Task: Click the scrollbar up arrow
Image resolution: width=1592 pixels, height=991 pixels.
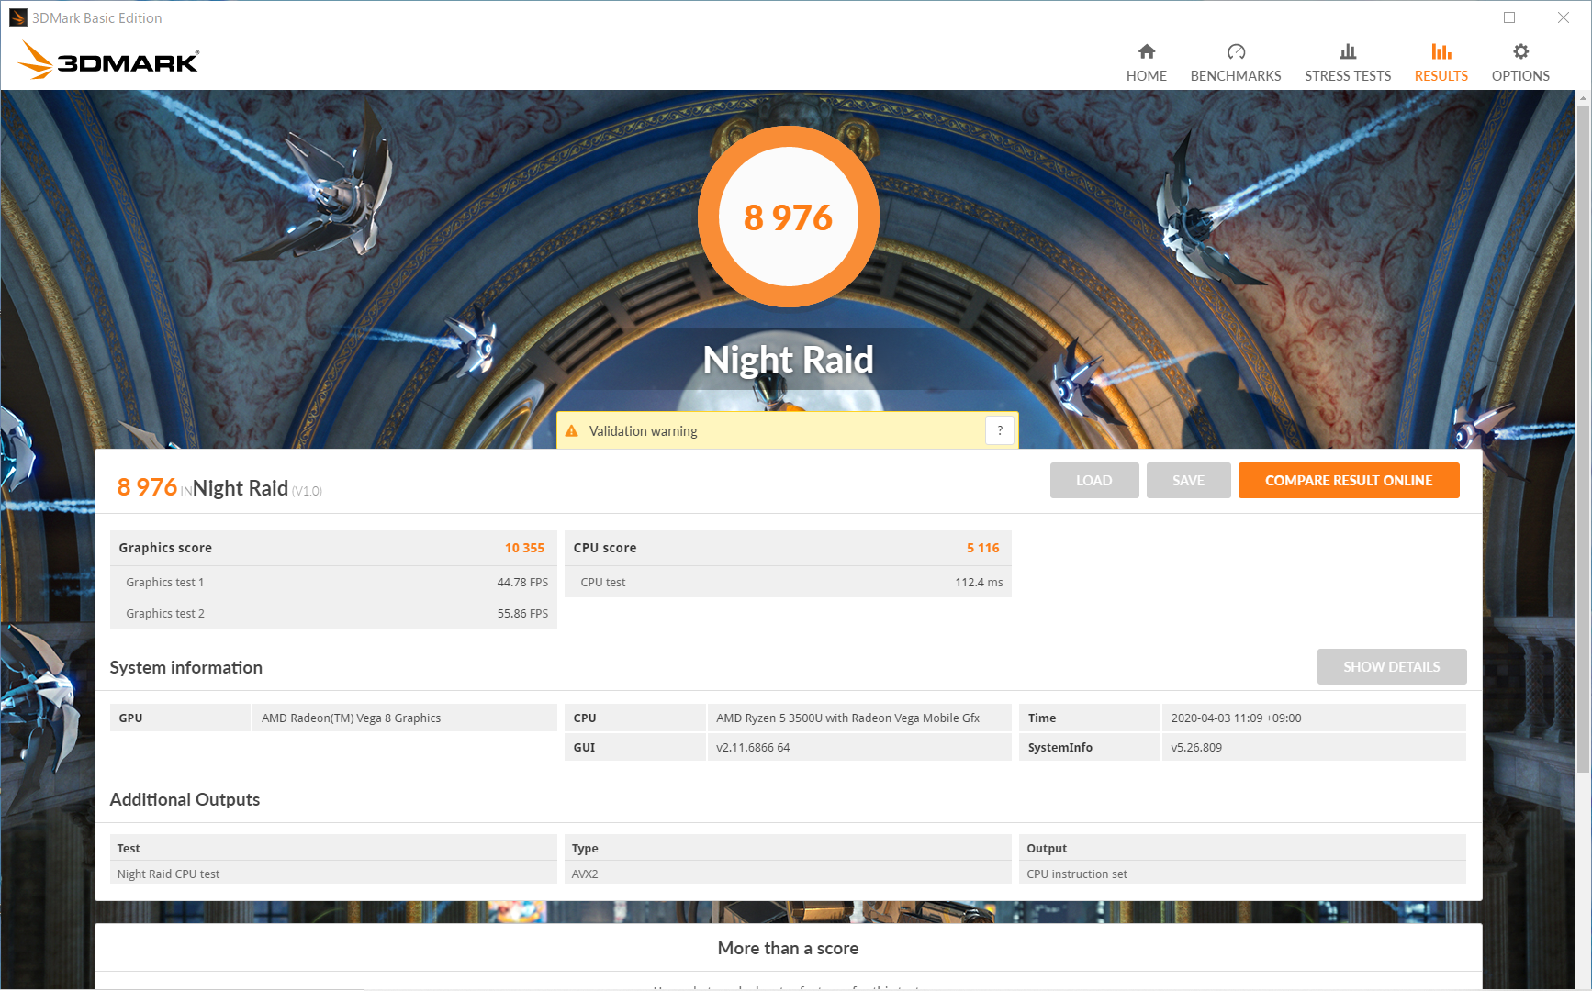Action: click(x=1584, y=97)
